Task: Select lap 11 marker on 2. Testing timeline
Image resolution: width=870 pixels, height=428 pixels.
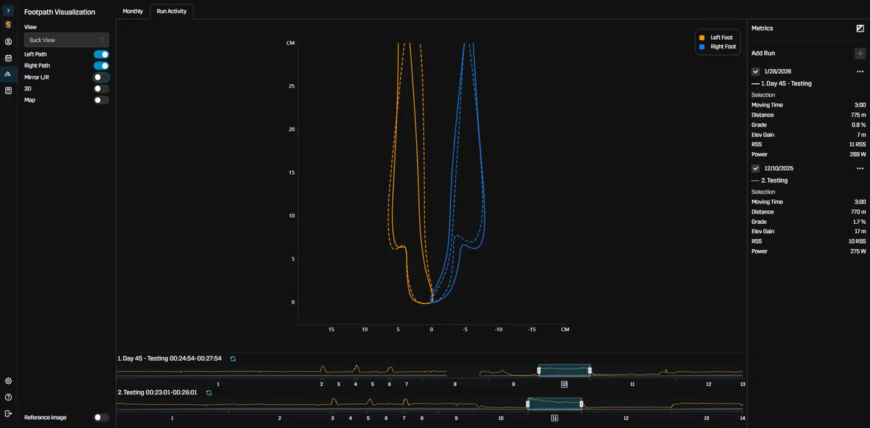Action: 555,418
